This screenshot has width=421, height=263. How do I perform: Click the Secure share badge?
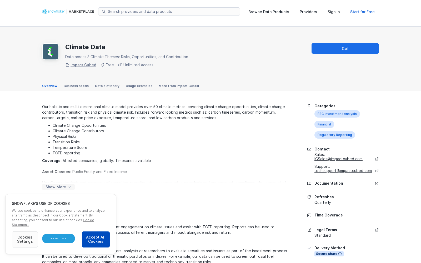329,254
